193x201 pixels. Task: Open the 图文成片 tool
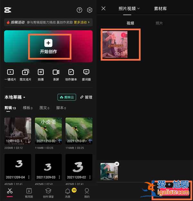(x=25, y=75)
